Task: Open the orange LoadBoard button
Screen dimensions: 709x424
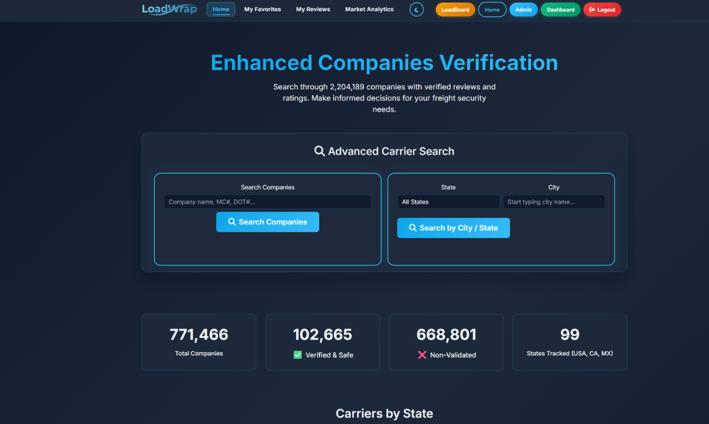Action: click(x=456, y=9)
